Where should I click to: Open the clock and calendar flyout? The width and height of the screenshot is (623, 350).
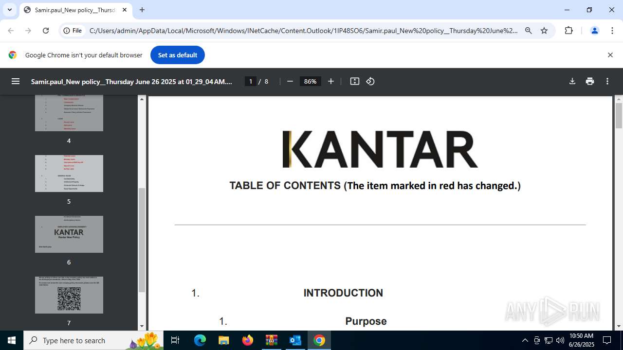click(x=582, y=340)
